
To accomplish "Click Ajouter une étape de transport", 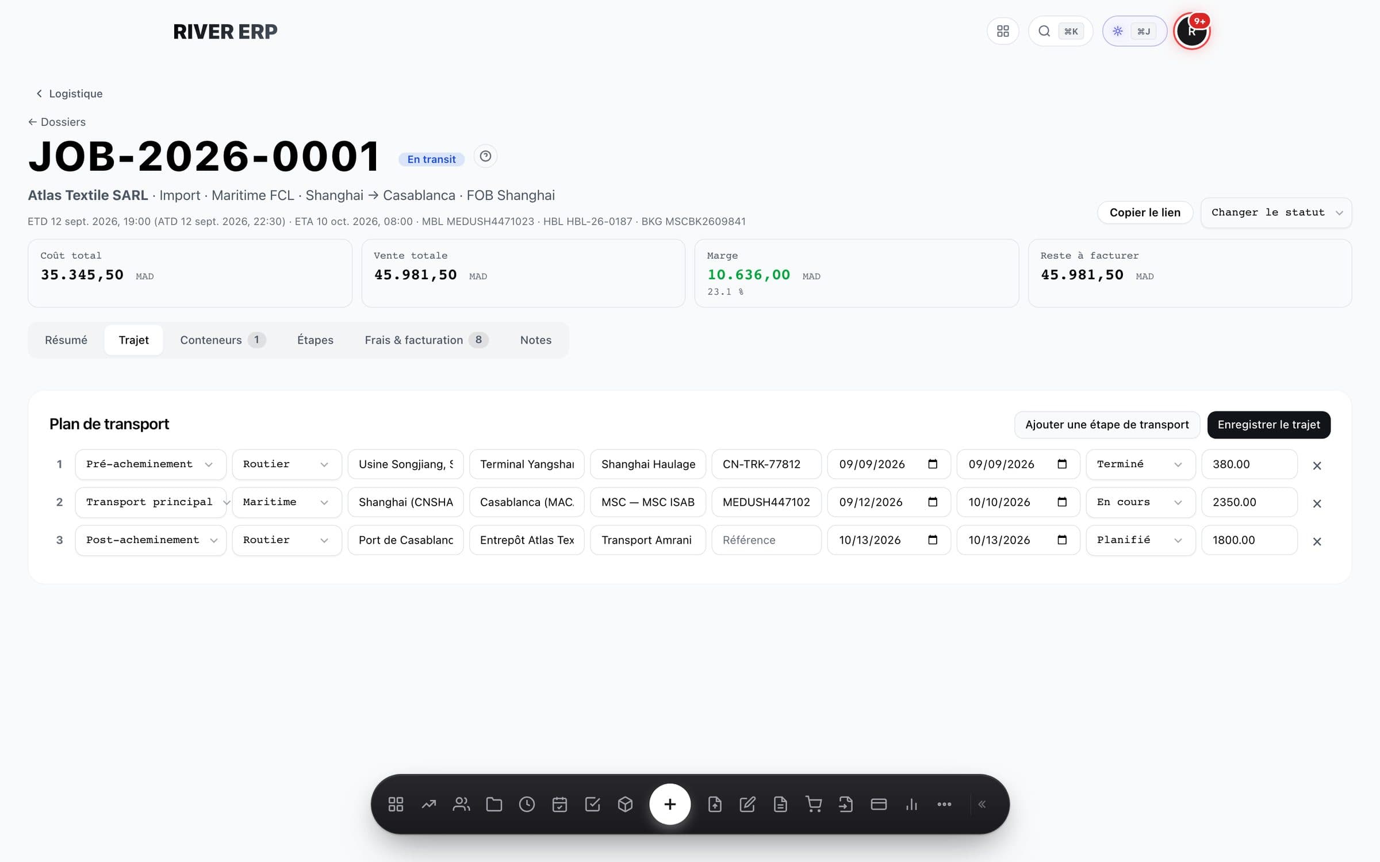I will [1107, 425].
